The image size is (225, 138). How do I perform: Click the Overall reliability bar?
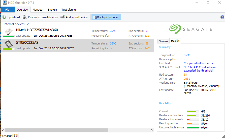(x=193, y=111)
